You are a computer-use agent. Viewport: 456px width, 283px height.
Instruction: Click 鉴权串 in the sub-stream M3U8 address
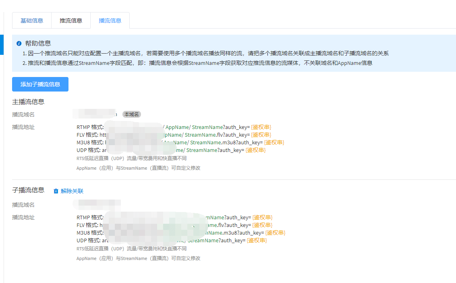275,233
